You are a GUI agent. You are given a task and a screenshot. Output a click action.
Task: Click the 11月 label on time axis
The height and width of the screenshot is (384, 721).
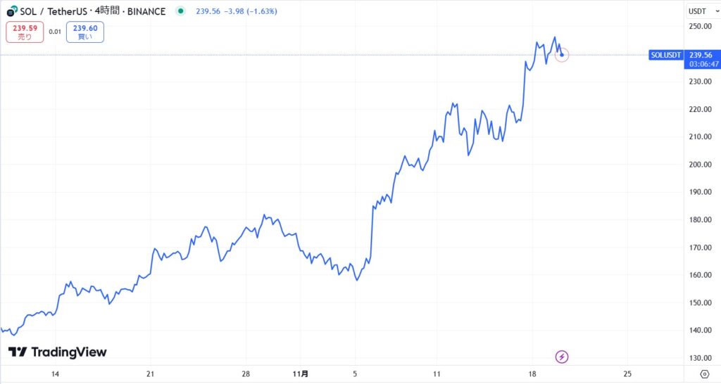click(x=301, y=373)
